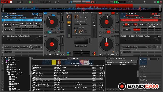Play the bottom-right deck
Image resolution: width=163 pixels, height=92 pixels.
pos(108,54)
